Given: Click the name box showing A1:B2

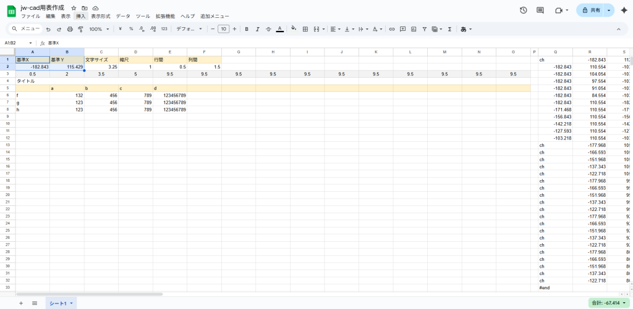Looking at the screenshot, I should pyautogui.click(x=18, y=43).
